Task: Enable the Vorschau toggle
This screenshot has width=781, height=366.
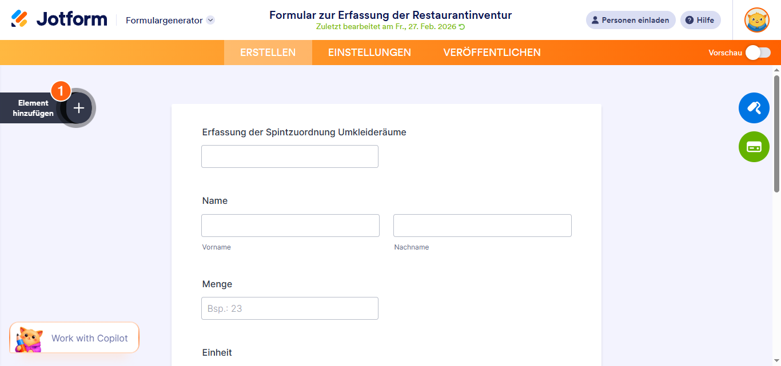Action: 758,52
